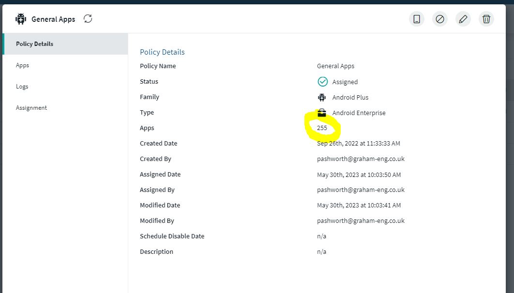Screen dimensions: 514x293
Task: Select the Assignment tab
Action: [31, 108]
